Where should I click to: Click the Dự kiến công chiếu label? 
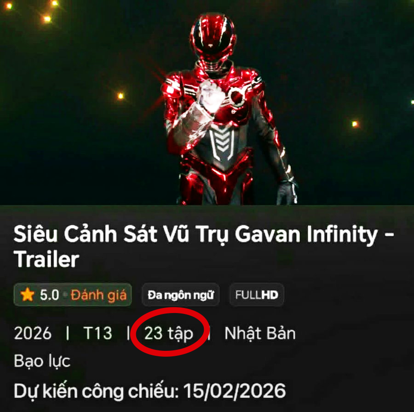pos(95,391)
